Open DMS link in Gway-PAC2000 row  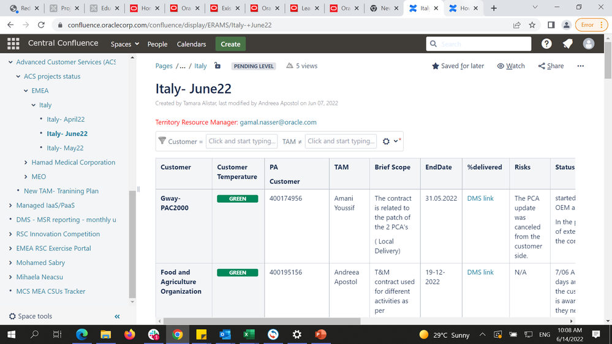click(x=480, y=198)
